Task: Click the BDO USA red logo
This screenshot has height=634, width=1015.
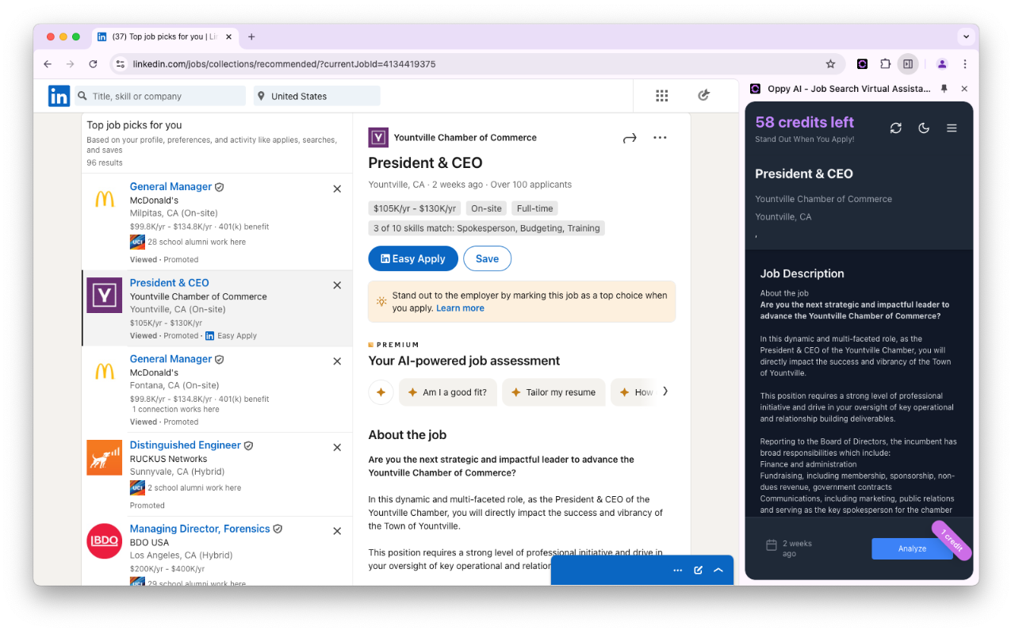Action: 105,541
